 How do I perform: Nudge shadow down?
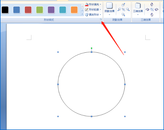(123, 15)
